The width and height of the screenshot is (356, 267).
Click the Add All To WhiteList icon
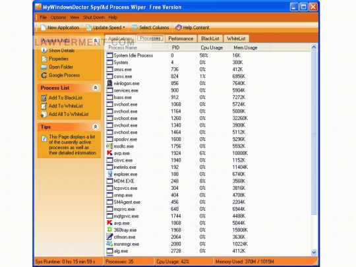click(x=44, y=115)
